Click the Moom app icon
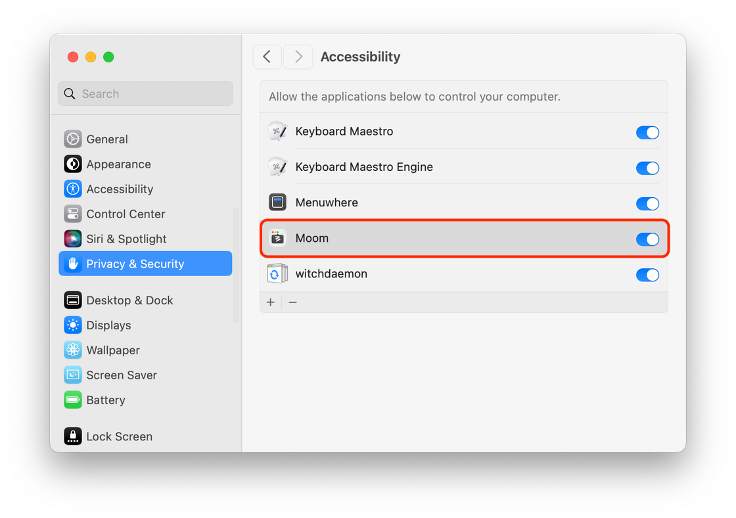The width and height of the screenshot is (736, 518). (x=277, y=237)
